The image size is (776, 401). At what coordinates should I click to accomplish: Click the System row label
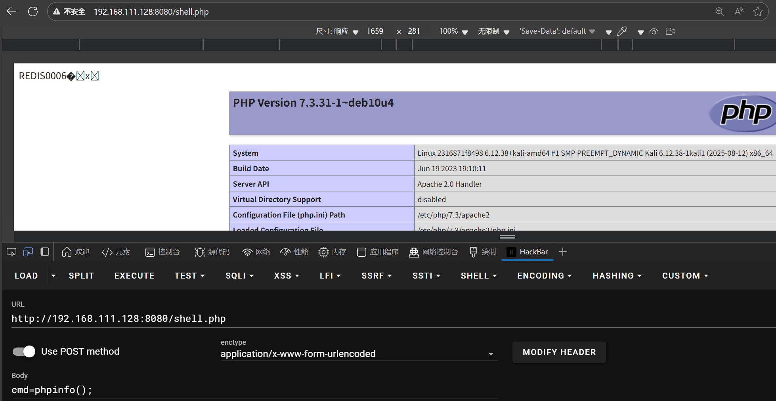point(246,153)
